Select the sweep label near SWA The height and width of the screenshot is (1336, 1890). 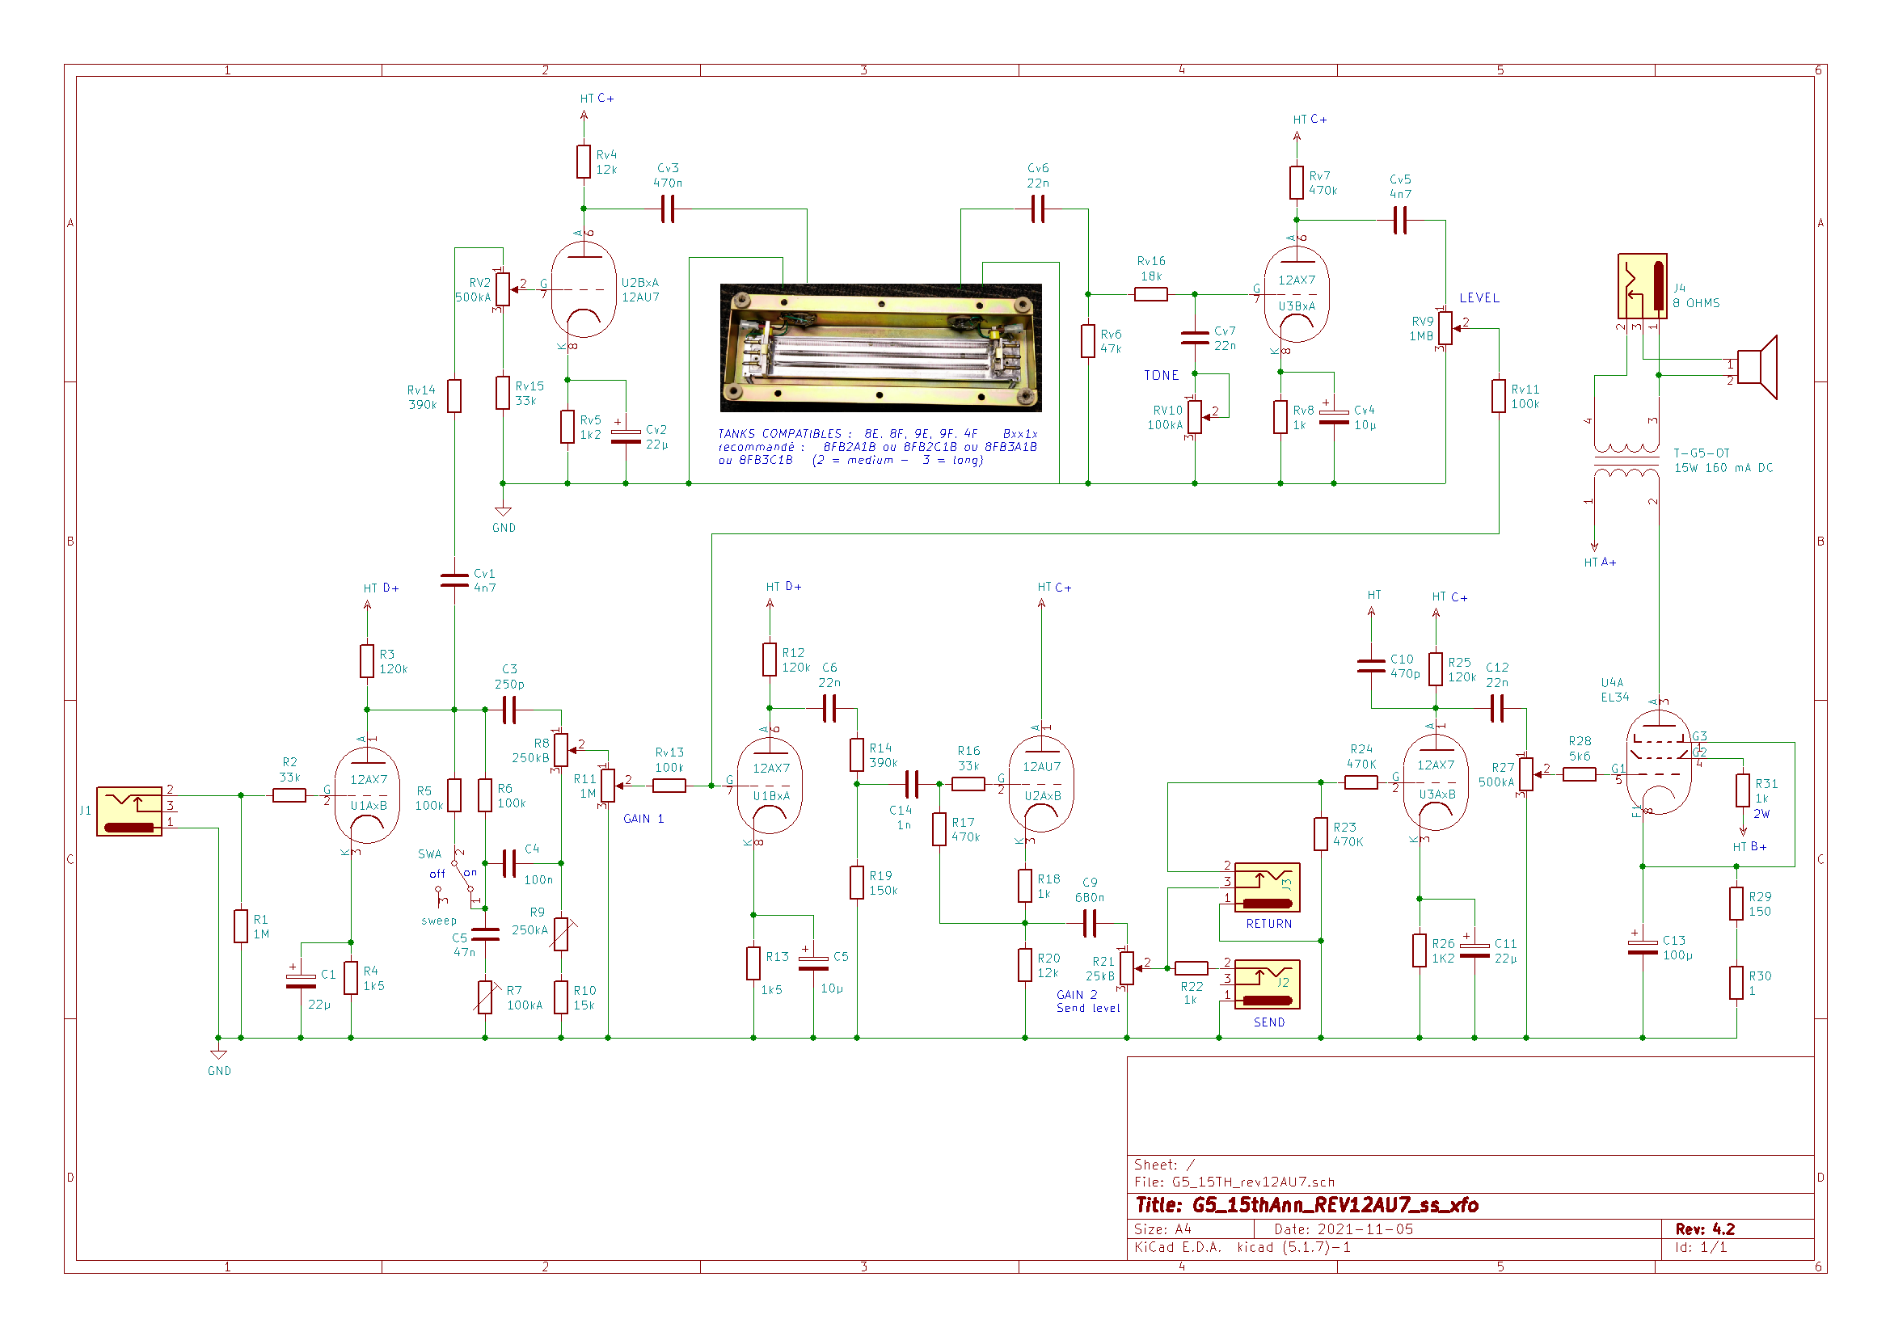click(x=439, y=921)
